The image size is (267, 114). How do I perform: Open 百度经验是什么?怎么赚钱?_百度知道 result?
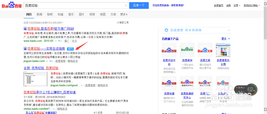tap(50, 92)
